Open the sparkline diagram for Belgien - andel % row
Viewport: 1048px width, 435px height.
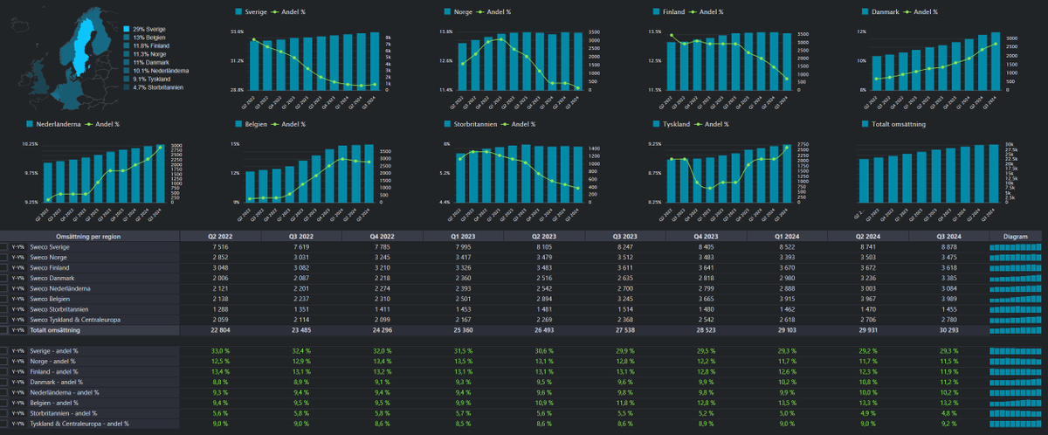click(1016, 403)
